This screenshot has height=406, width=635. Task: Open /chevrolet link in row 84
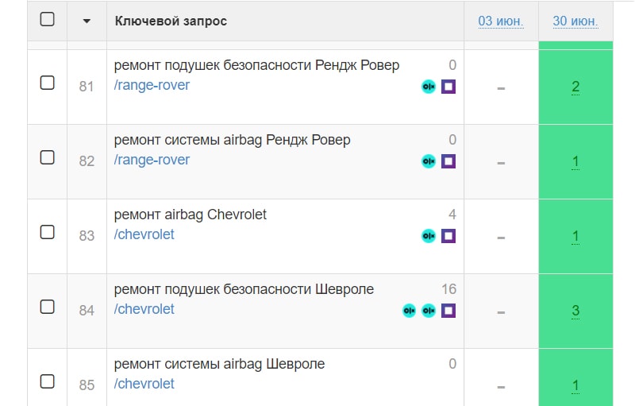[x=144, y=309]
